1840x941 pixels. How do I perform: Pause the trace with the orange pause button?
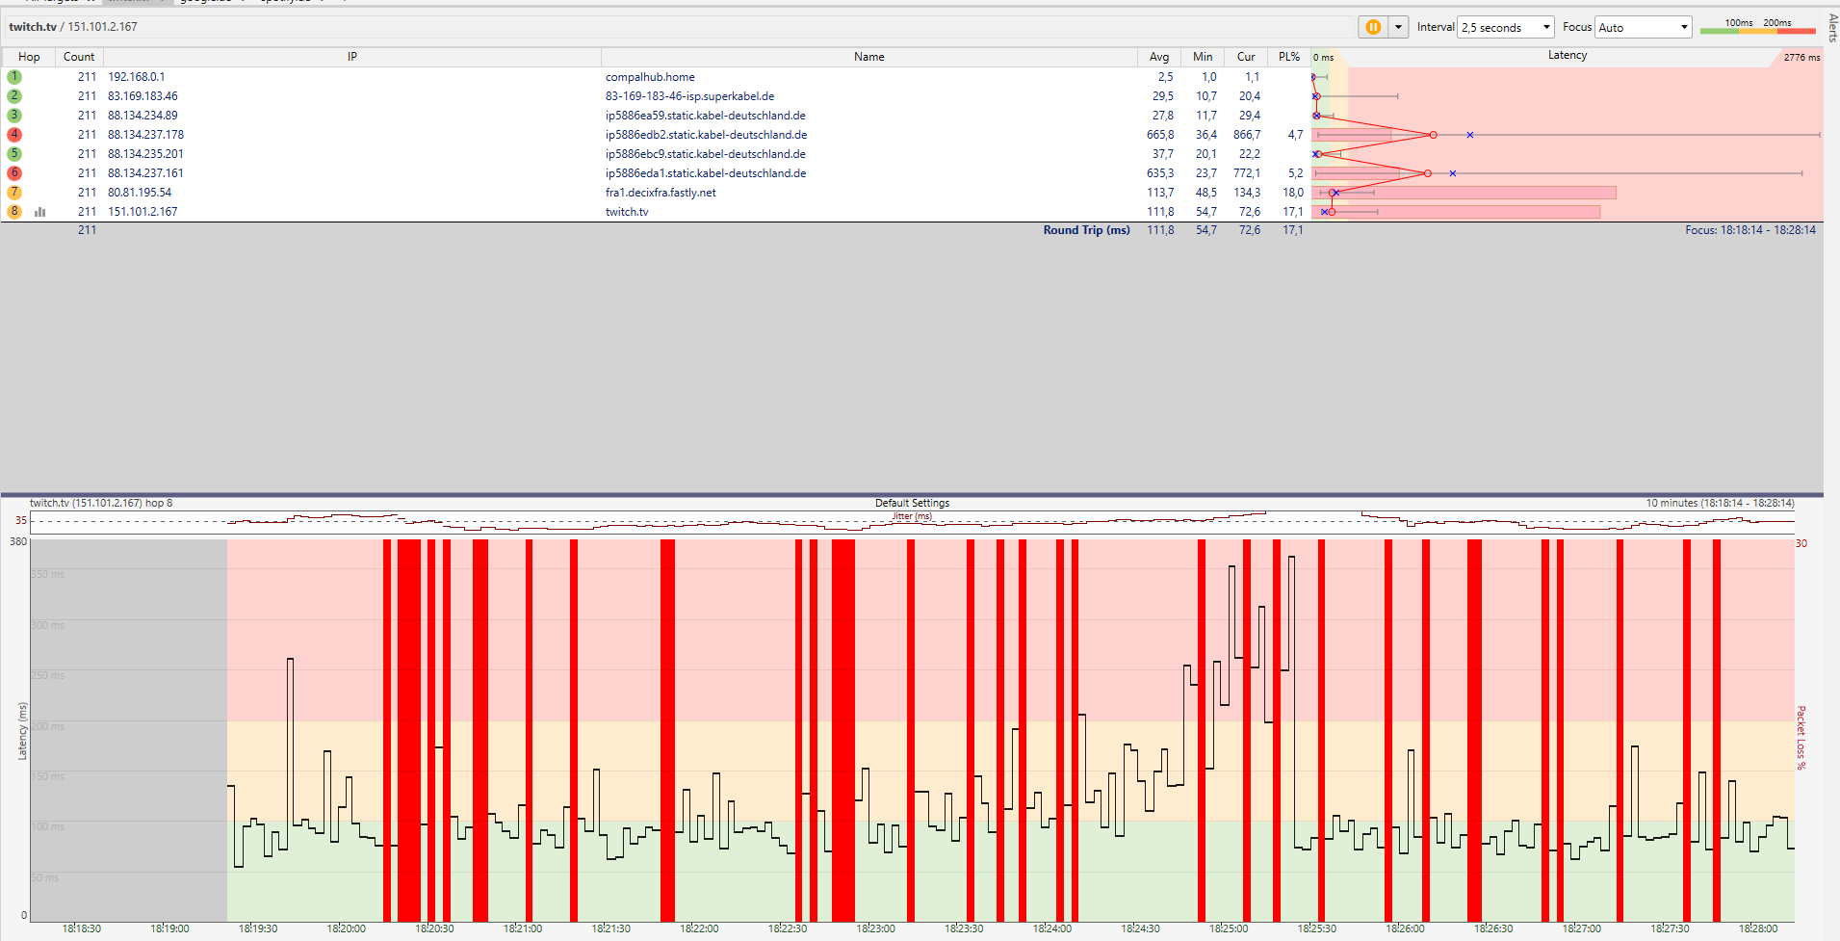[x=1373, y=27]
